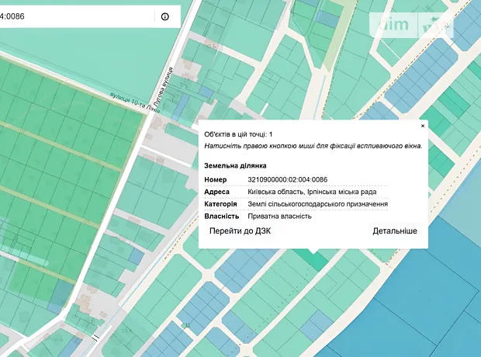Close the parcel info popup

tap(423, 125)
